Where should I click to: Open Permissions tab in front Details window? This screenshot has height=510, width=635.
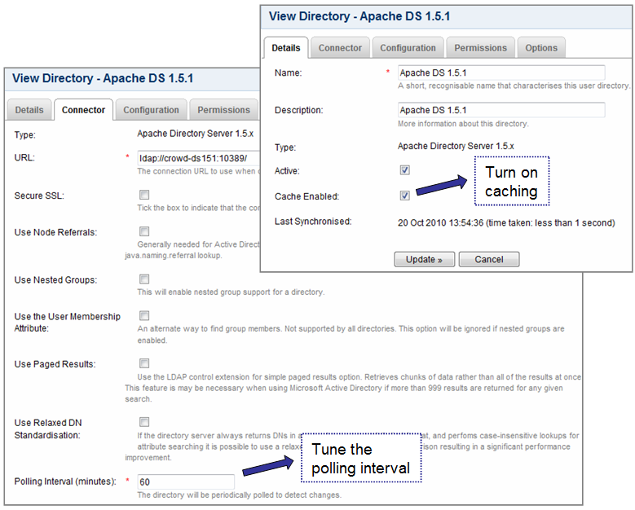[480, 48]
